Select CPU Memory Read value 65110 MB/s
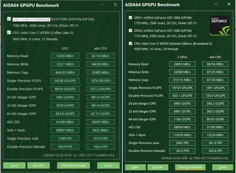 pyautogui.click(x=101, y=56)
